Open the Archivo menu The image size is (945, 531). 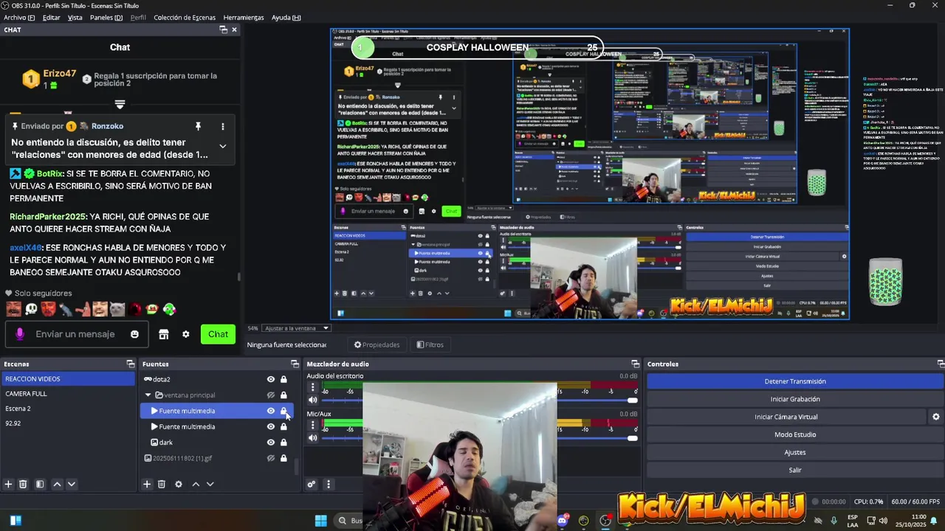coord(19,17)
